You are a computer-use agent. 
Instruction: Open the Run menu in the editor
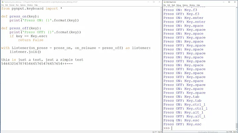pos(17,5)
